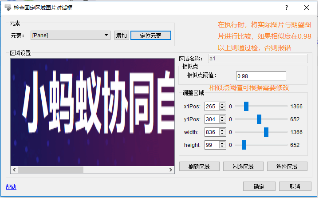Click the 闪烁区域 button

243,166
